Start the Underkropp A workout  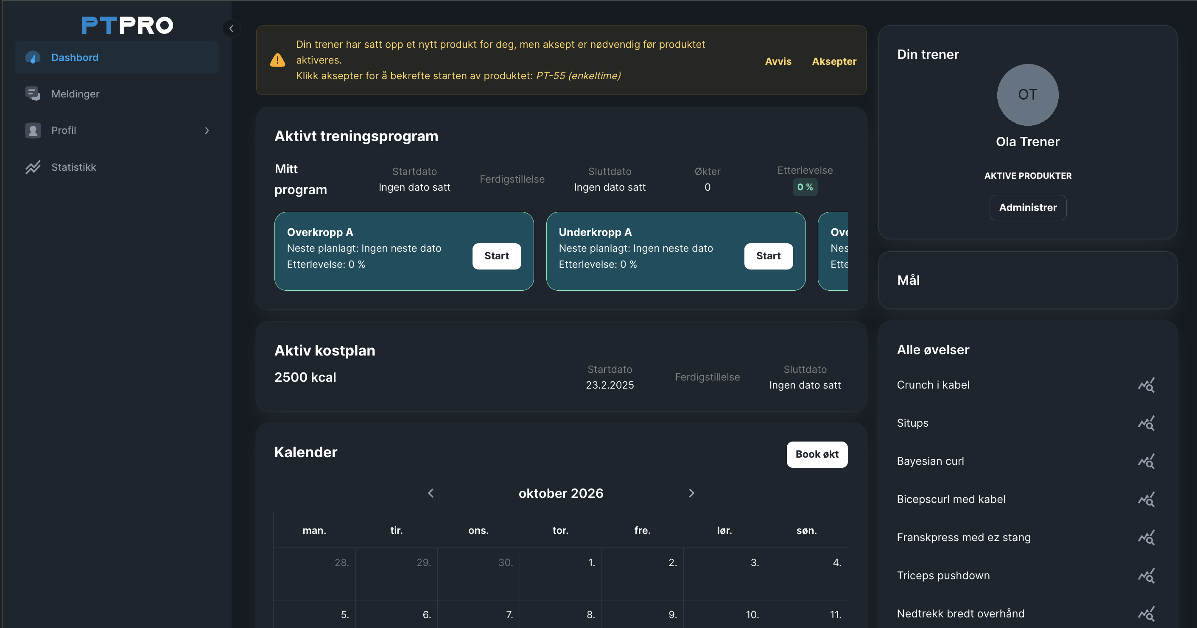click(x=769, y=256)
